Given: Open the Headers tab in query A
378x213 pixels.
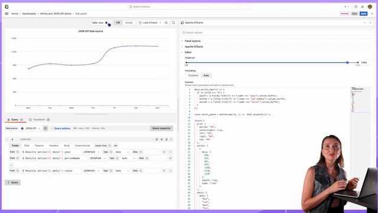Looking at the screenshot, I should click(54, 146).
